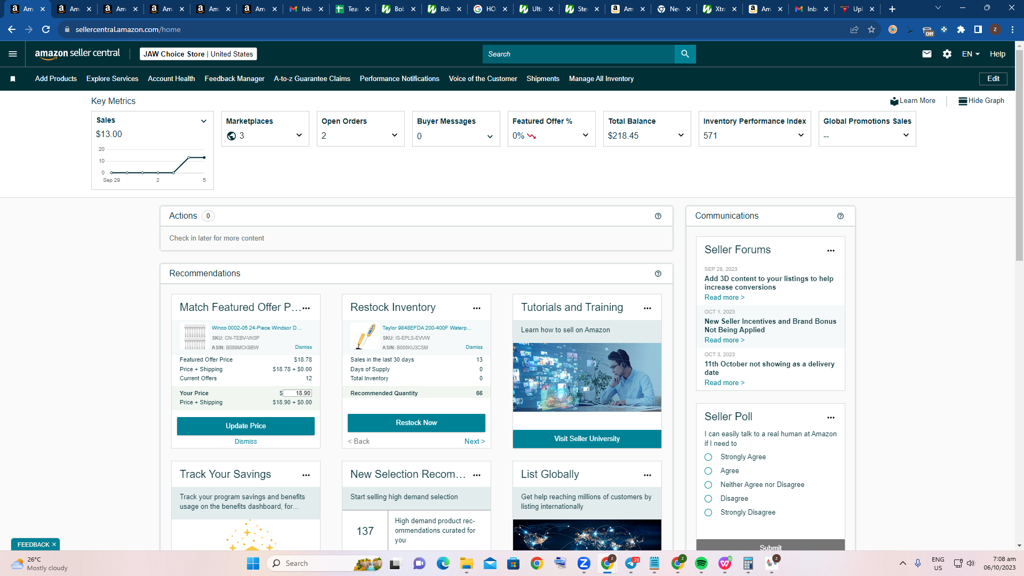Image resolution: width=1024 pixels, height=576 pixels.
Task: Expand the Open Orders dropdown
Action: [x=394, y=135]
